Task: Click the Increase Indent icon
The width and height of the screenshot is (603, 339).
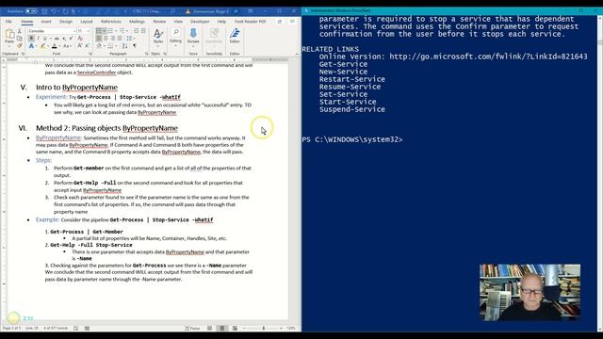Action: click(142, 31)
